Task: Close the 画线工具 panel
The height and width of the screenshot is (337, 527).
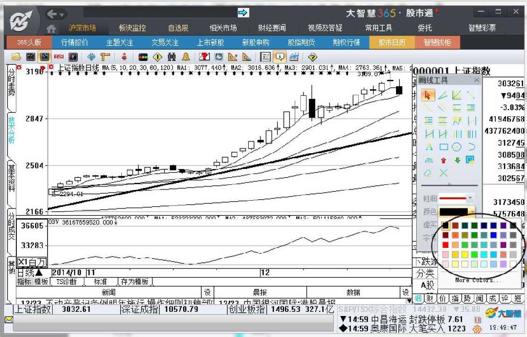Action: pyautogui.click(x=476, y=80)
